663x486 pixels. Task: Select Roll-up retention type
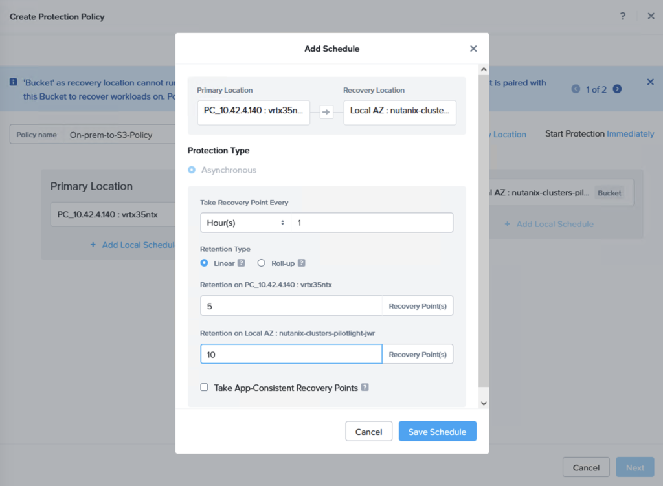coord(262,263)
